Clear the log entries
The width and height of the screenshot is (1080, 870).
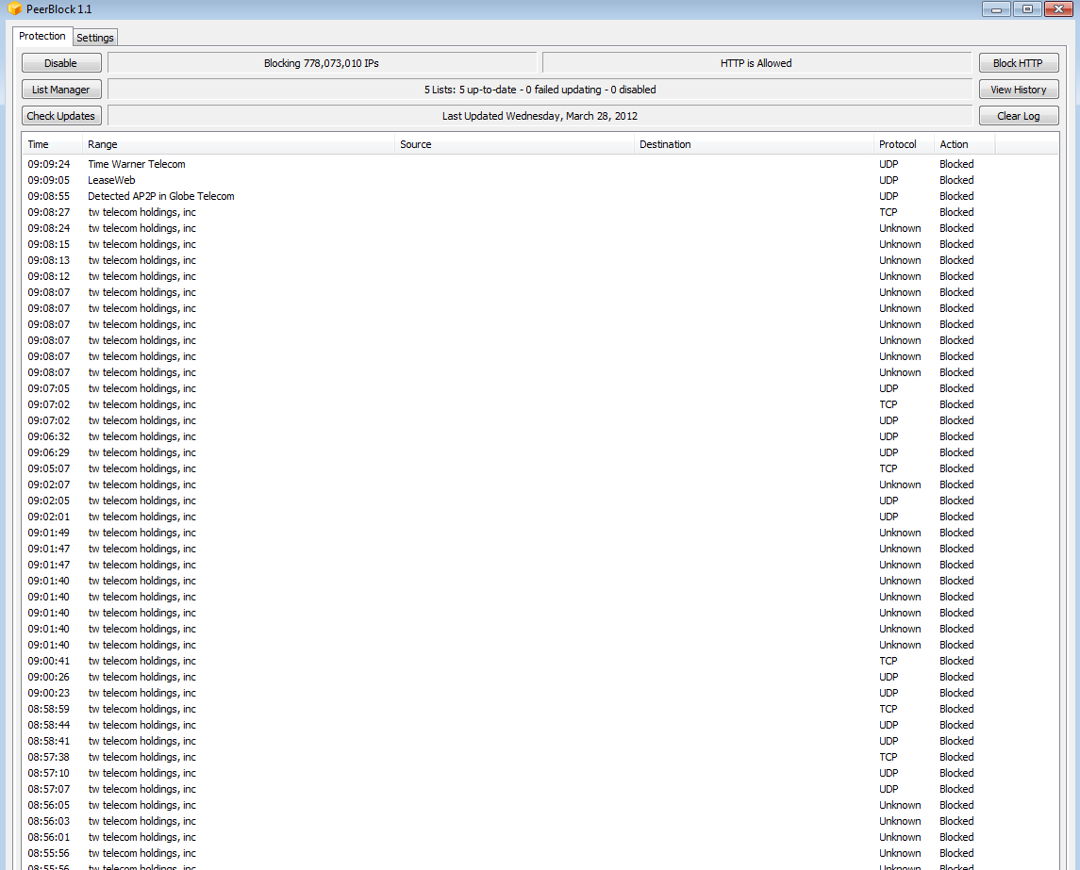(1019, 116)
